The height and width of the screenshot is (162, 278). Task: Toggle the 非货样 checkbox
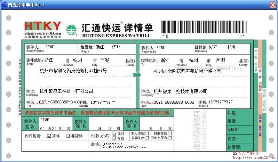[68, 136]
